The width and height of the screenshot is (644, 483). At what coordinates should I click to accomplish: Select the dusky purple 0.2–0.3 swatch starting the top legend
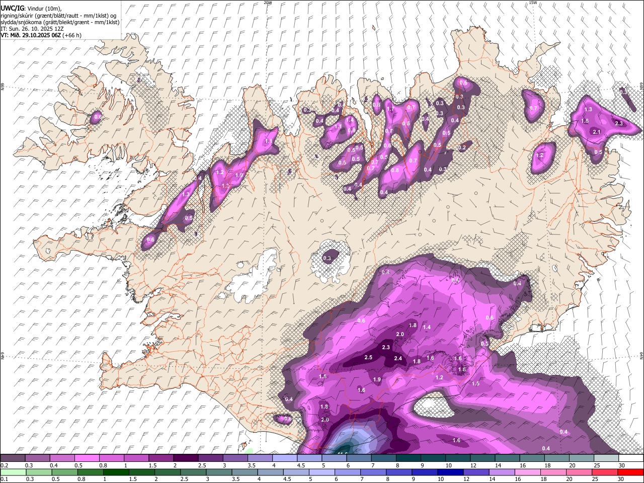(x=13, y=458)
